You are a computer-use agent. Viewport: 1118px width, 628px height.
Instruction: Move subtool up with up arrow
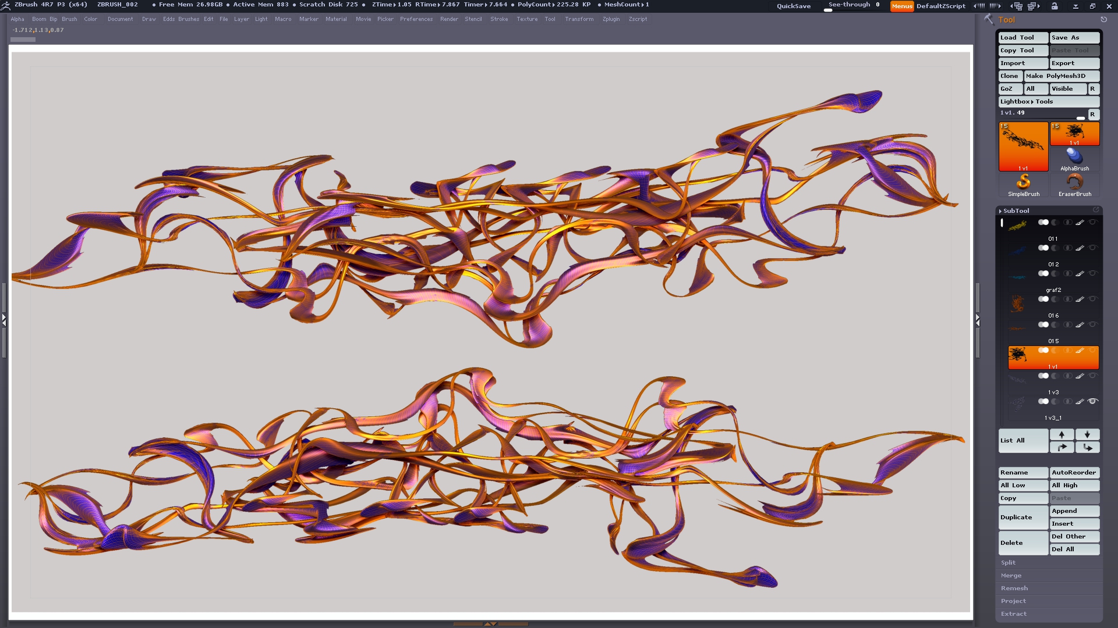[1062, 434]
